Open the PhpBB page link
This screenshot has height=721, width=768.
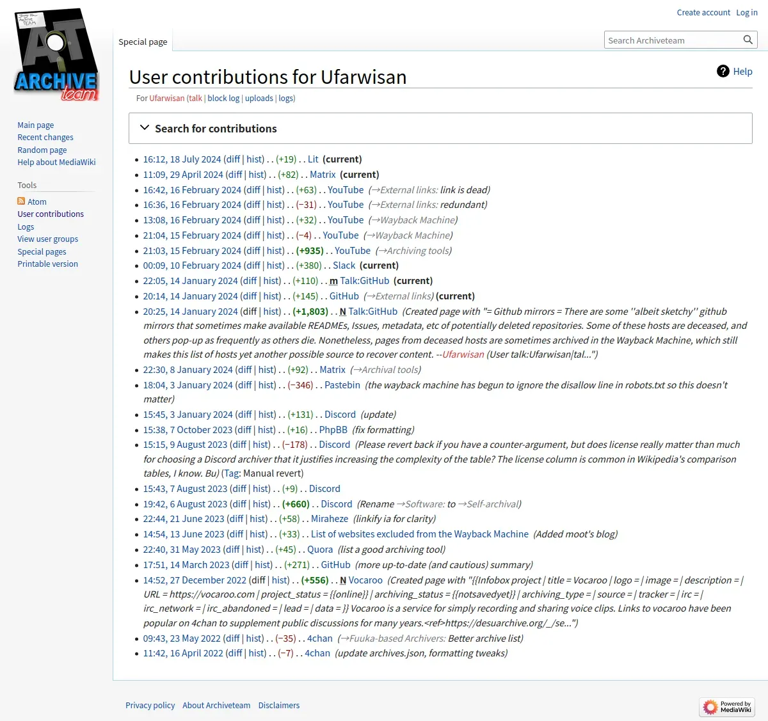pos(333,430)
